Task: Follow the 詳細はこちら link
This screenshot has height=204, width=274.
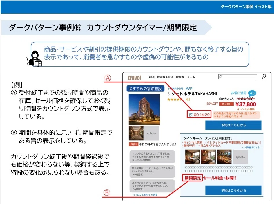Action: click(x=251, y=148)
